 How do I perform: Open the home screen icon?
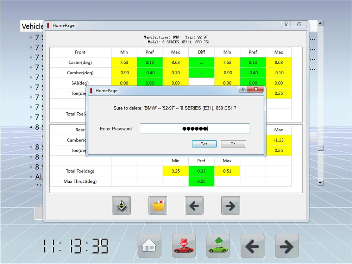[x=149, y=246]
